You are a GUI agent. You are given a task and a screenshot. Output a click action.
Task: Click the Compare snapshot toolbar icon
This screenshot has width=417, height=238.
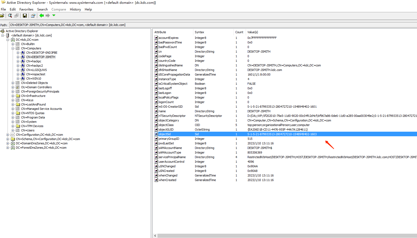(x=16, y=16)
